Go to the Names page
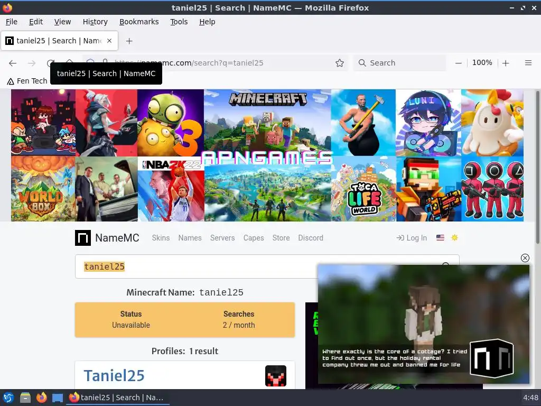 190,238
